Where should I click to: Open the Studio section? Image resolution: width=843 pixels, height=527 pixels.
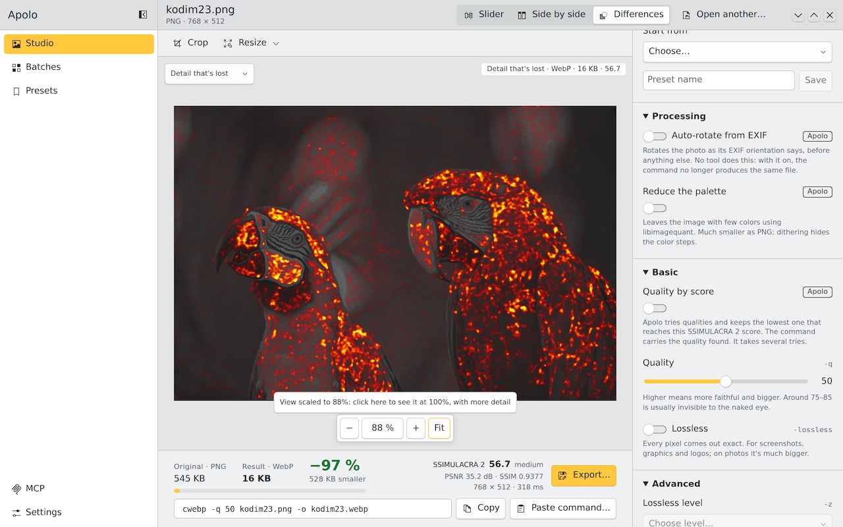(79, 43)
